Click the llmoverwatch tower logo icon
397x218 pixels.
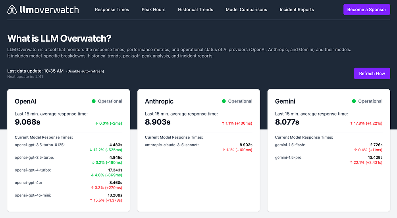pos(12,10)
